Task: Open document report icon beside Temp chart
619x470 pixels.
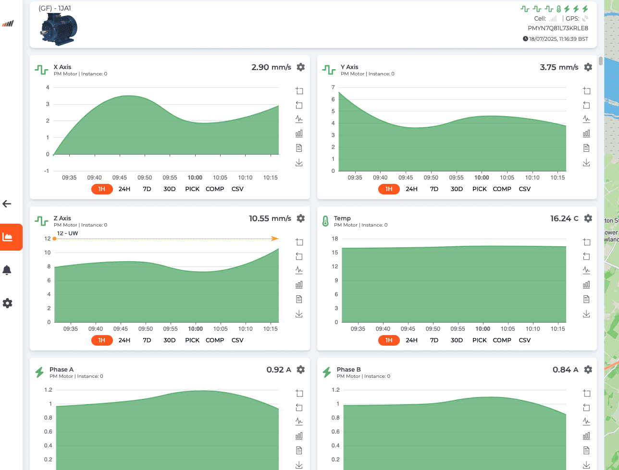Action: click(x=586, y=299)
